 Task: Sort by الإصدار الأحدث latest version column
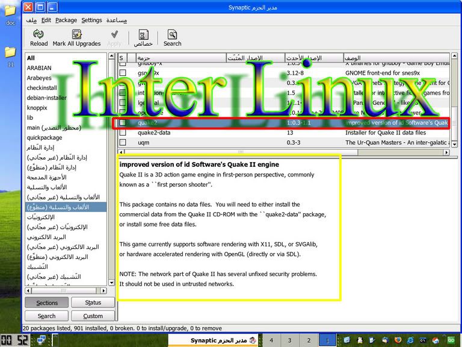point(314,58)
